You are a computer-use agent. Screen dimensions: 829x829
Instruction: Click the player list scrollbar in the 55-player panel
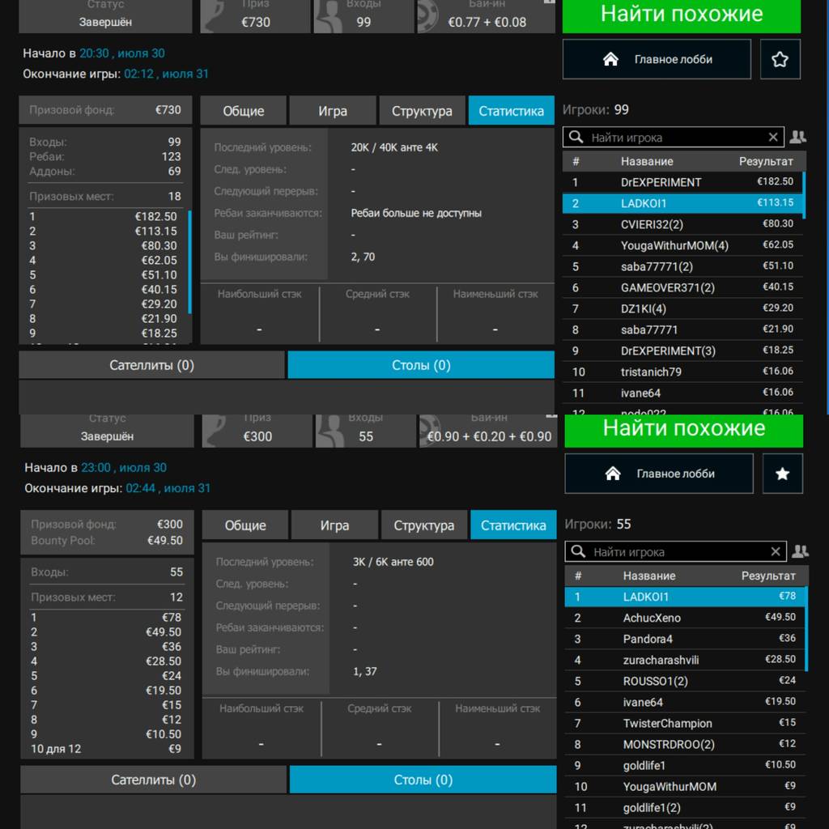coord(806,628)
